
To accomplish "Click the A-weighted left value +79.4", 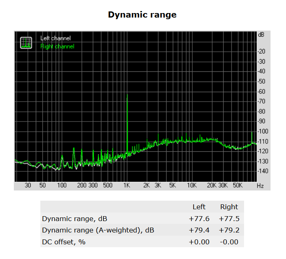I will 199,230.
